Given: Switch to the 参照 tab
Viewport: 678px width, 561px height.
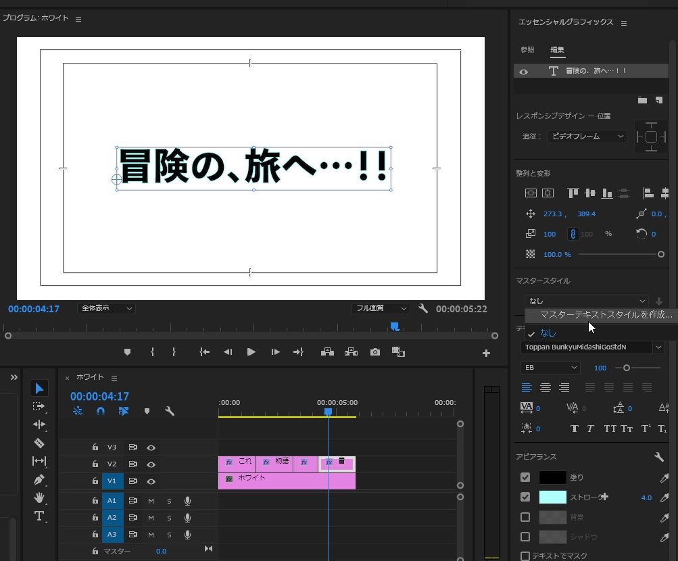Looking at the screenshot, I should click(x=527, y=50).
